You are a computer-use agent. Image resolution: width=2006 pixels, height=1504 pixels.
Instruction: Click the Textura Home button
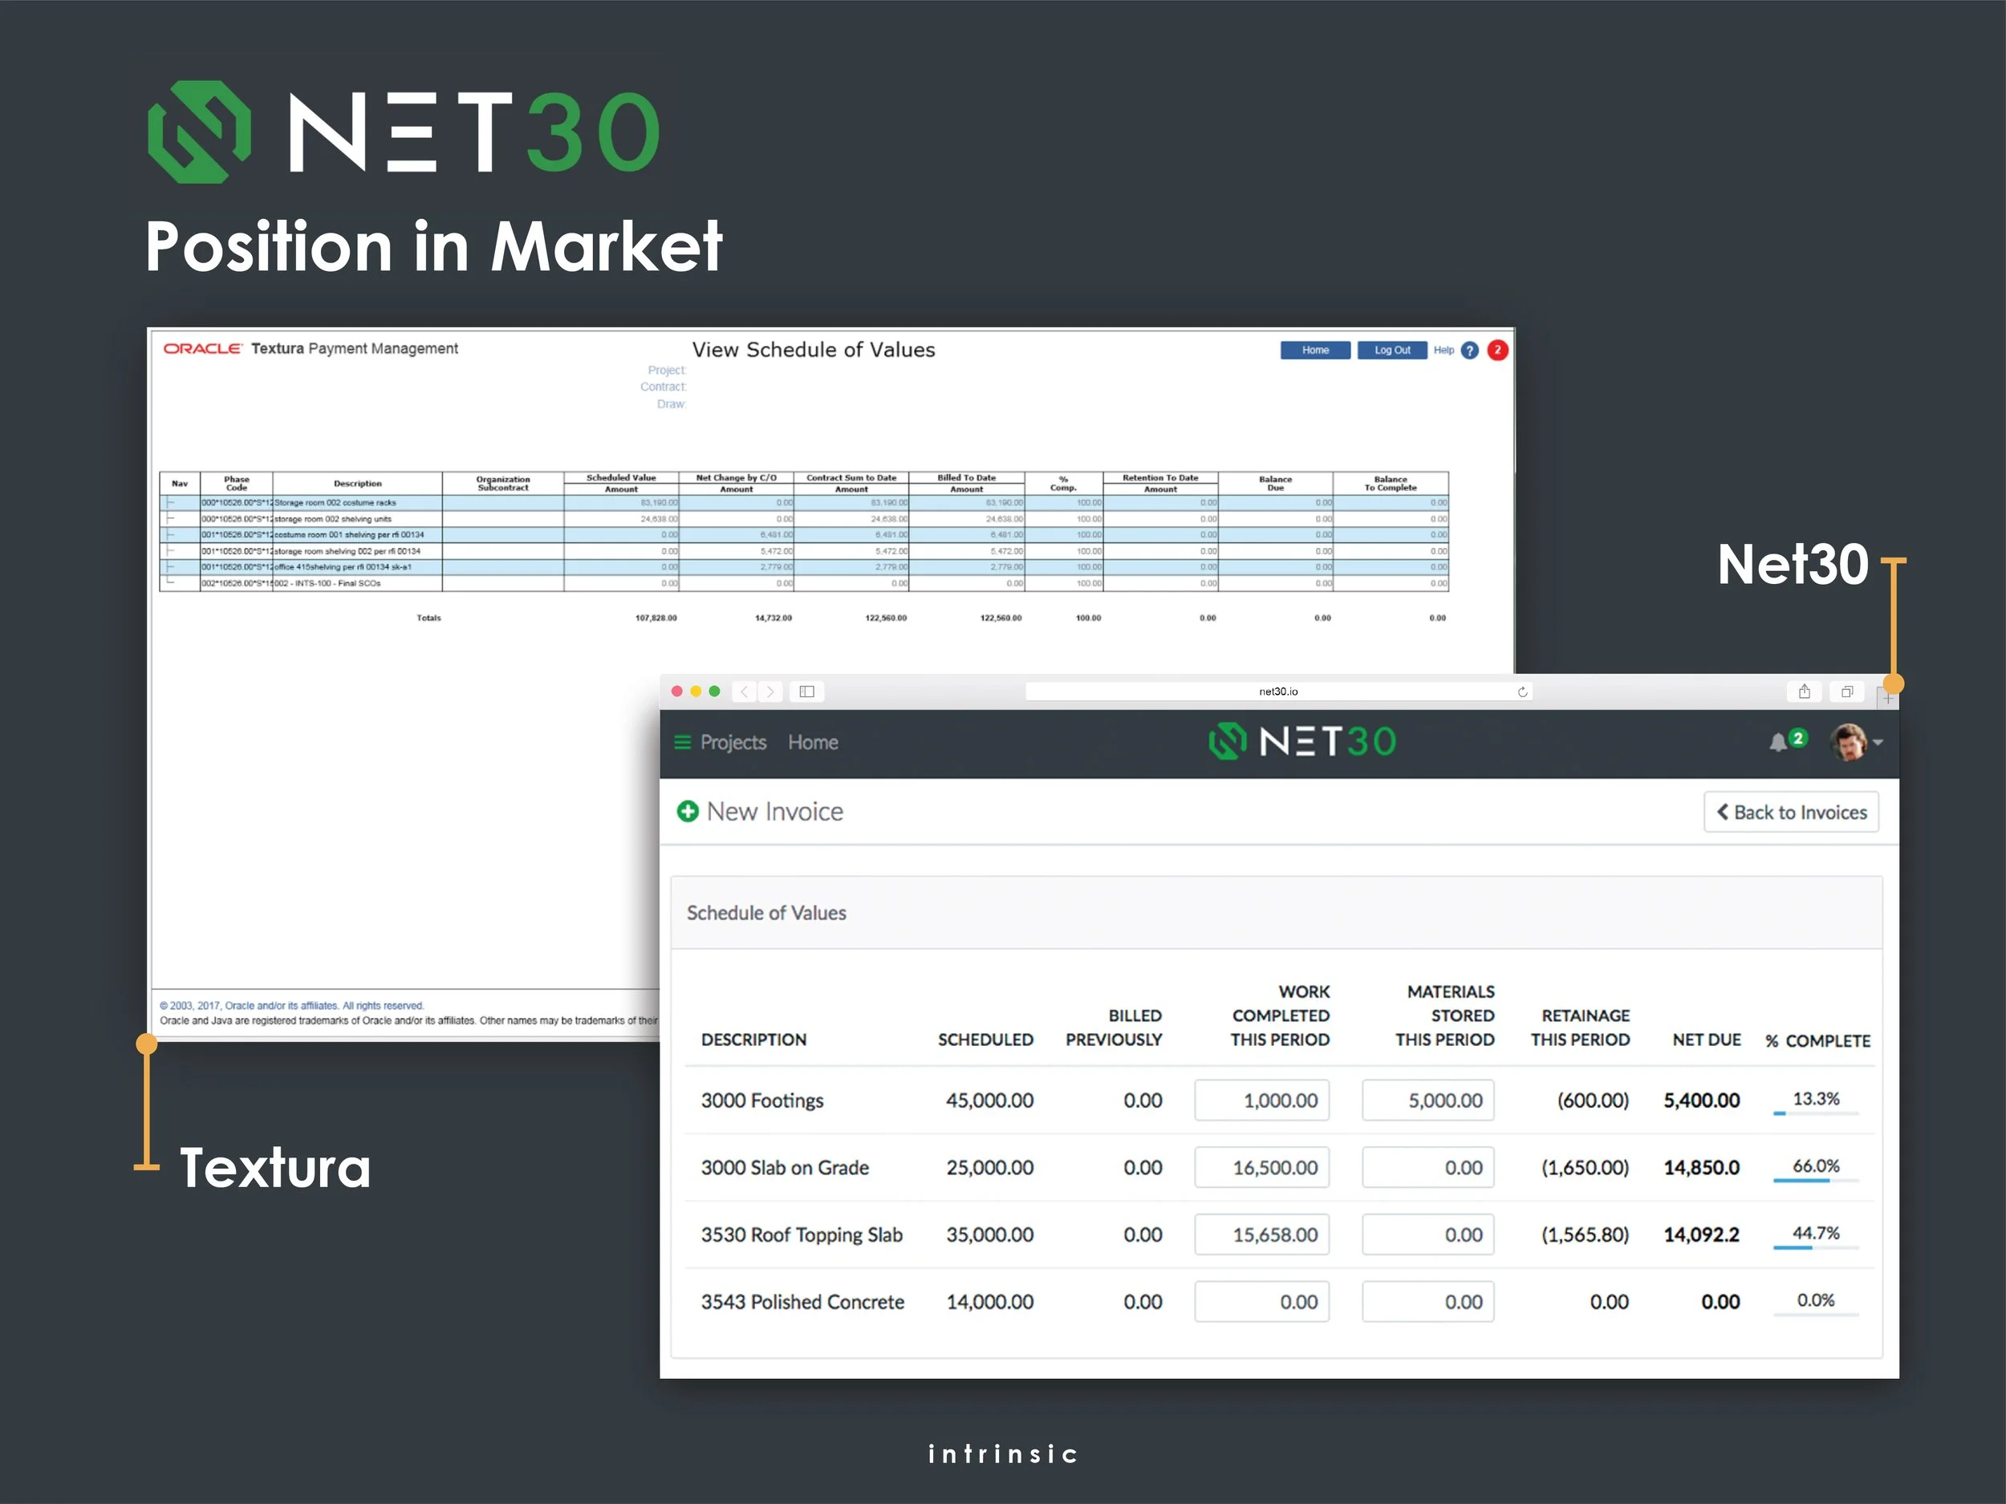(1315, 351)
